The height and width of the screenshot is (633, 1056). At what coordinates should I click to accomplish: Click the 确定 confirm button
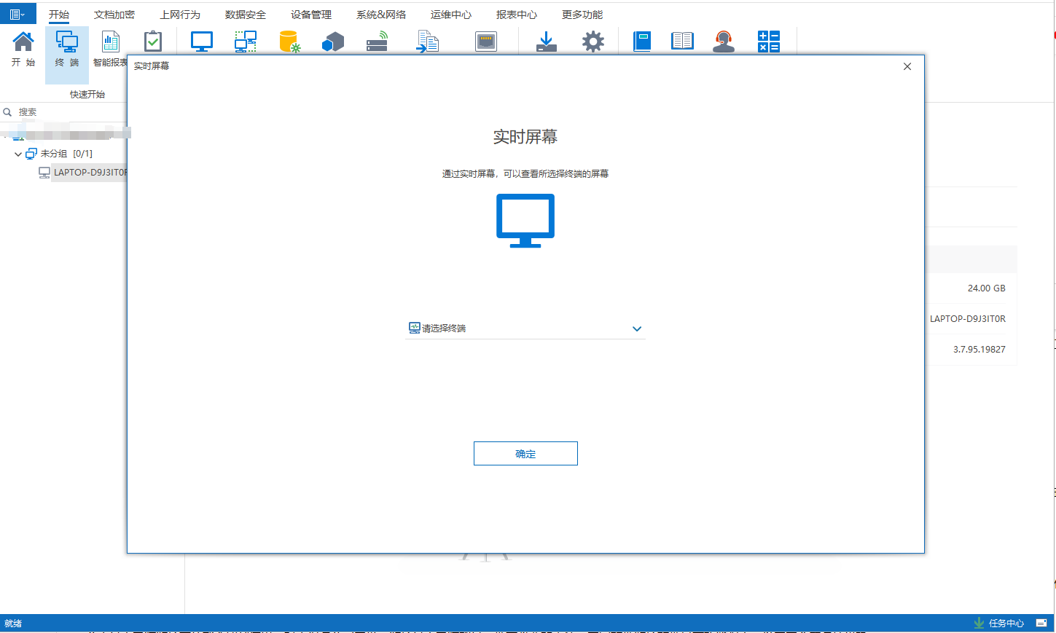click(x=525, y=454)
